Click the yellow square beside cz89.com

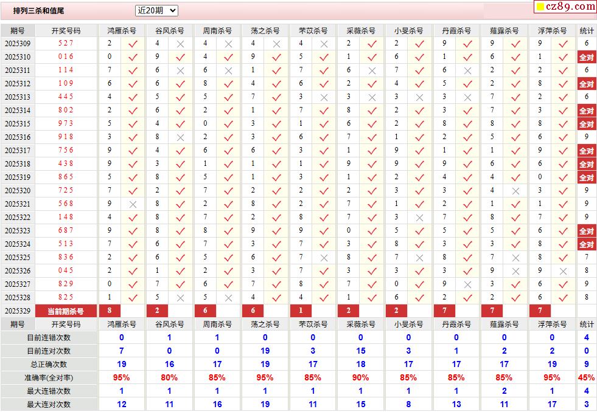tap(539, 7)
